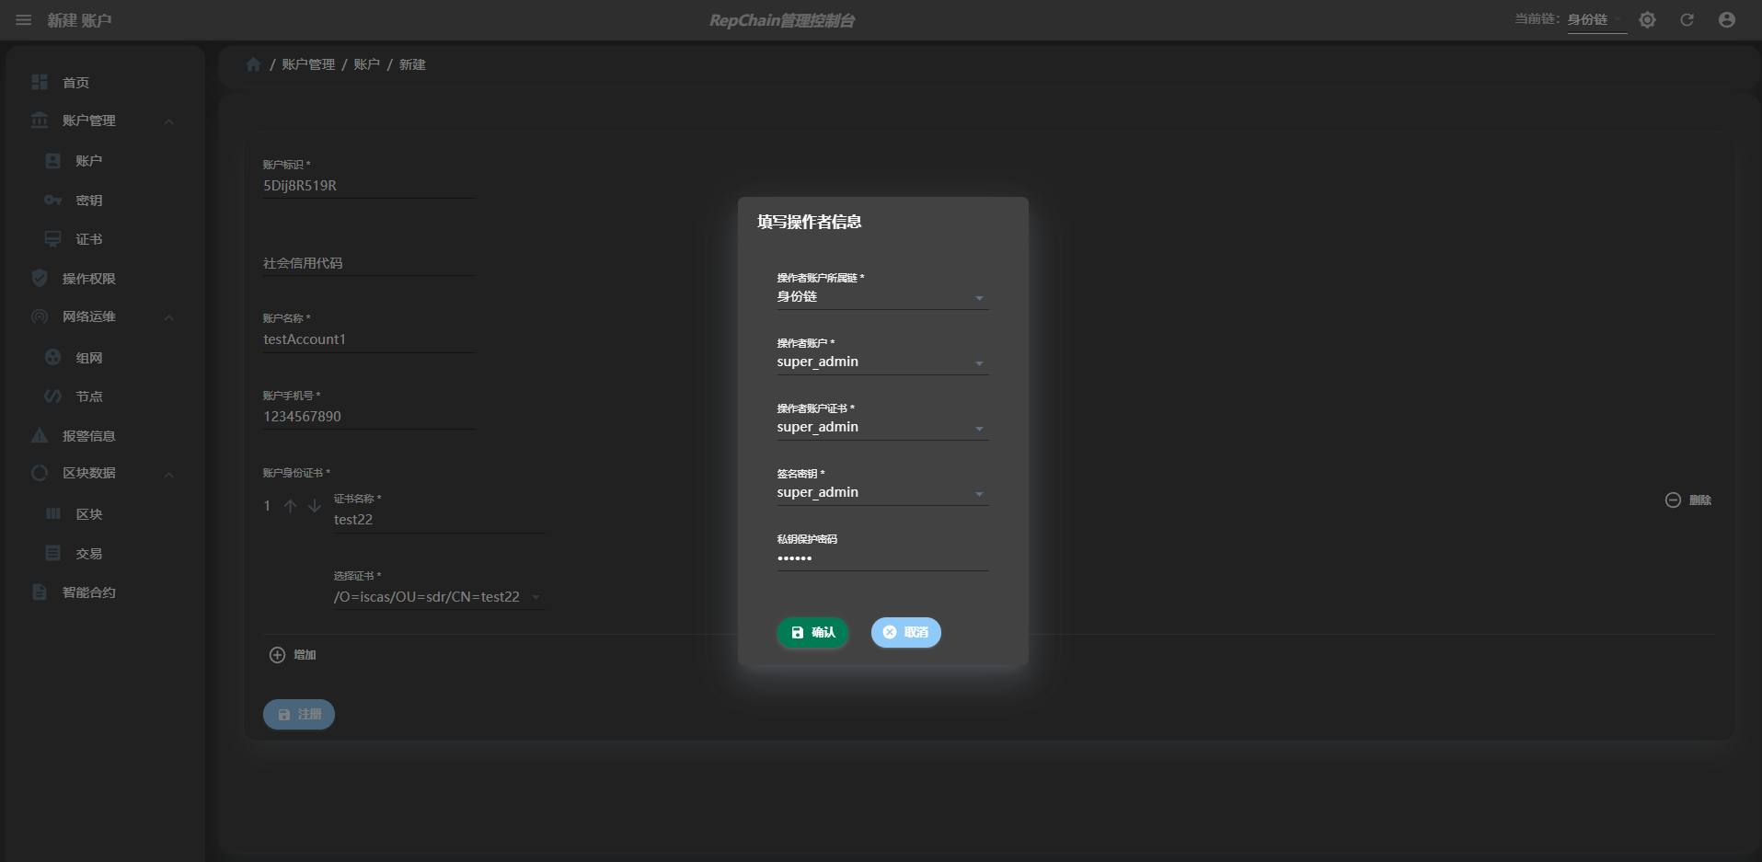The width and height of the screenshot is (1762, 862).
Task: Move certificate down with the down arrow
Action: click(315, 506)
